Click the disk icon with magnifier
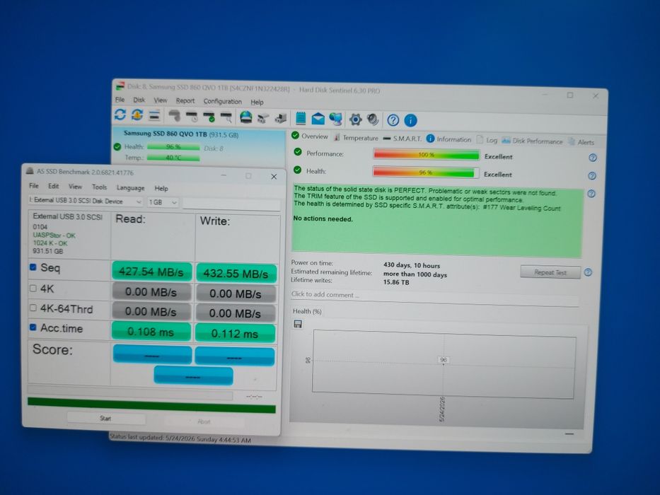Image resolution: width=660 pixels, height=495 pixels. (x=226, y=117)
